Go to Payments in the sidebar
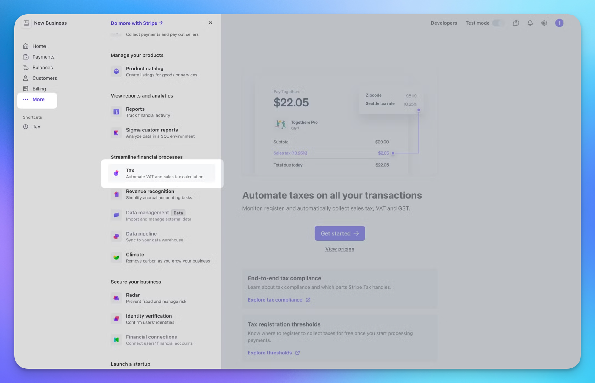This screenshot has height=383, width=595. (43, 57)
